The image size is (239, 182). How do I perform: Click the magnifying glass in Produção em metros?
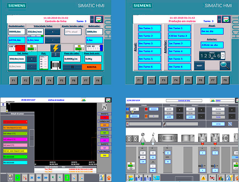pyautogui.click(x=225, y=66)
